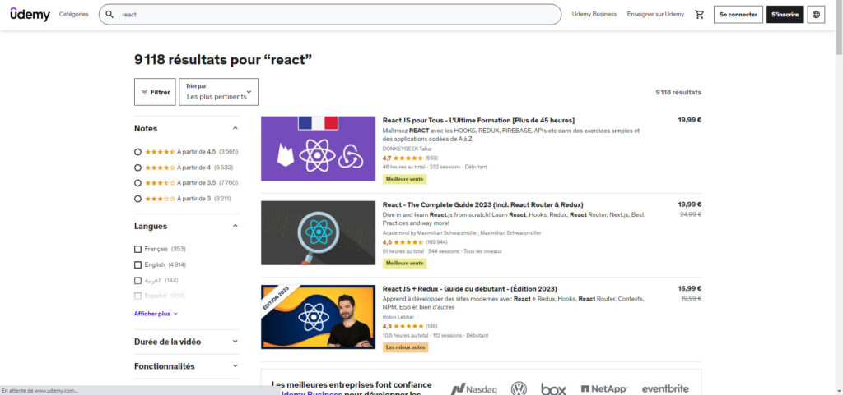Screen dimensions: 843x395
Task: Open the shopping cart icon
Action: tap(700, 15)
